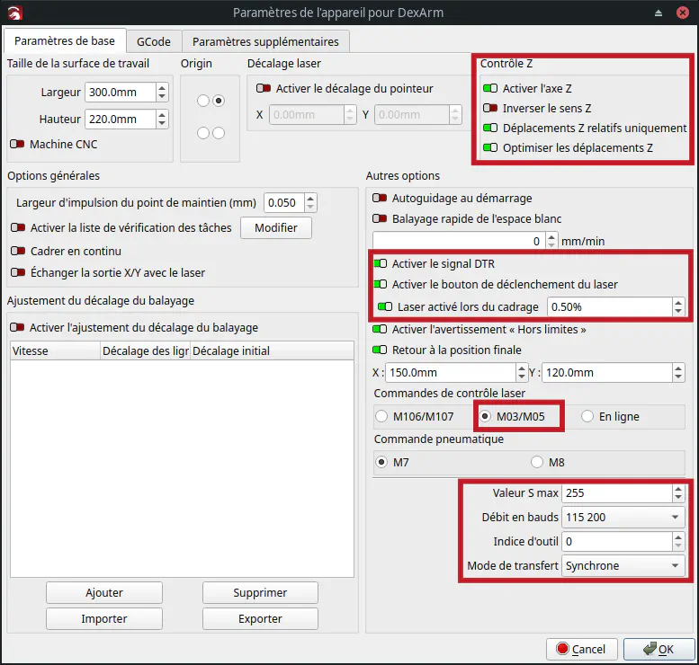Viewport: 699px width, 665px height.
Task: Adjust the Largeur stepper arrows
Action: pyautogui.click(x=162, y=93)
